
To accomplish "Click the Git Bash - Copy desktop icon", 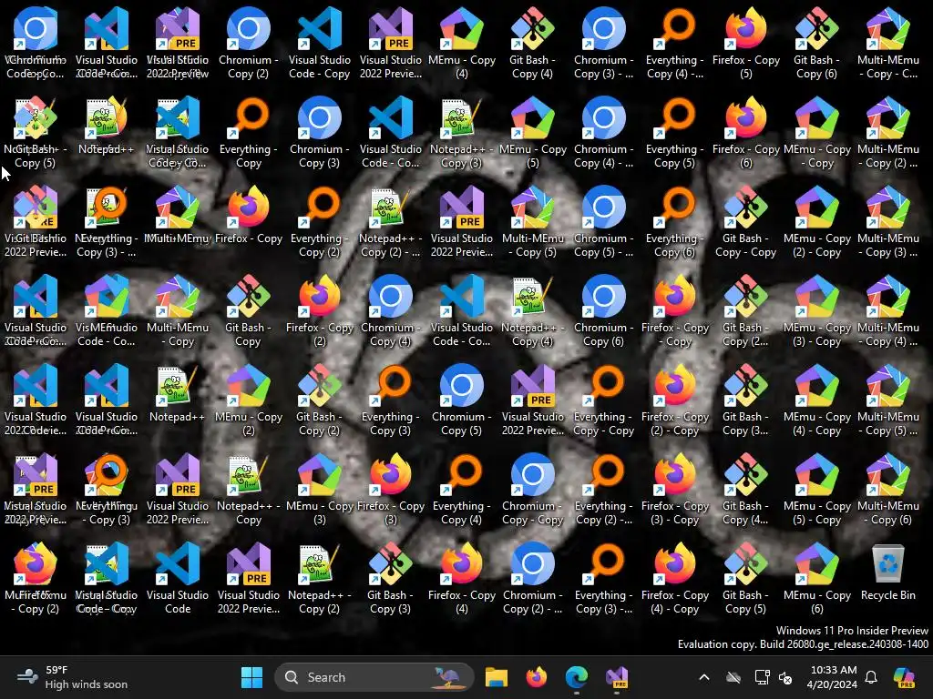I will (248, 311).
